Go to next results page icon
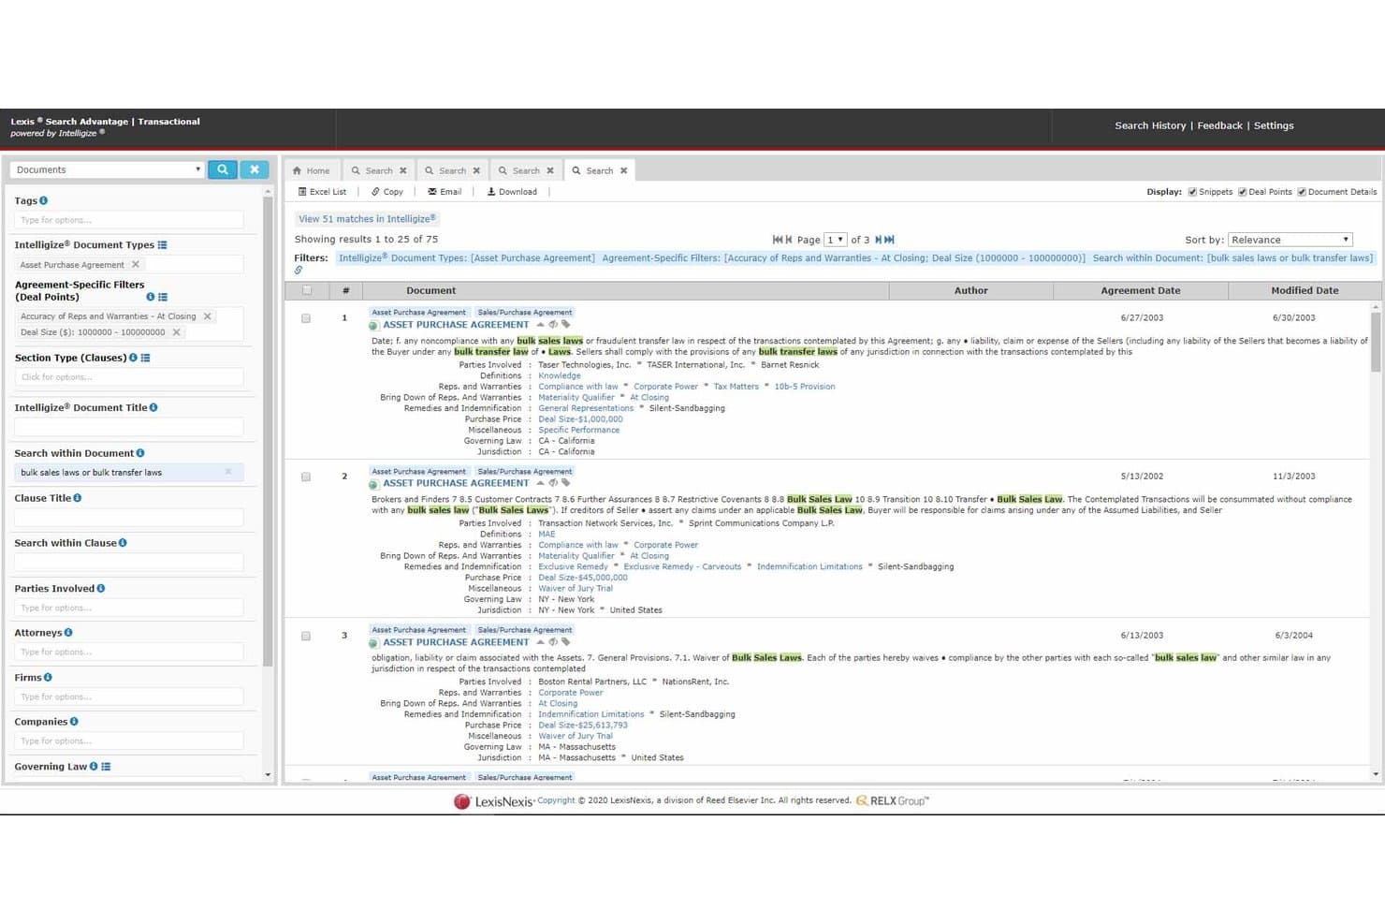 879,240
